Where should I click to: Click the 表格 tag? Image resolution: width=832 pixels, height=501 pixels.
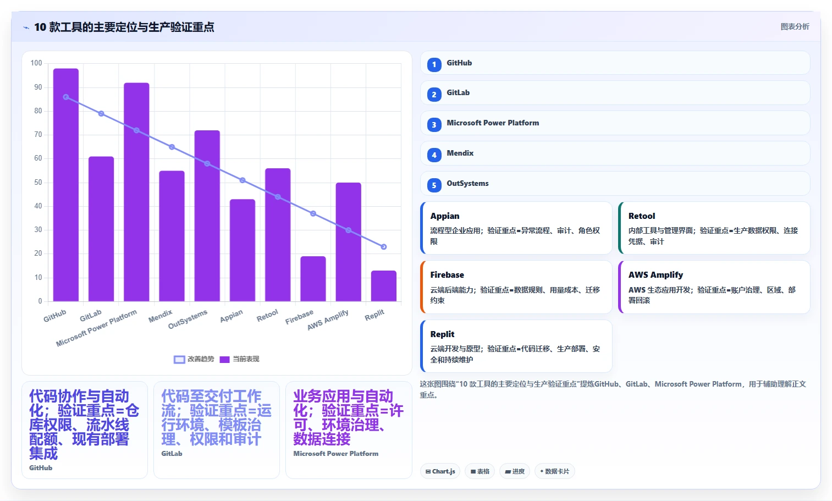(480, 471)
